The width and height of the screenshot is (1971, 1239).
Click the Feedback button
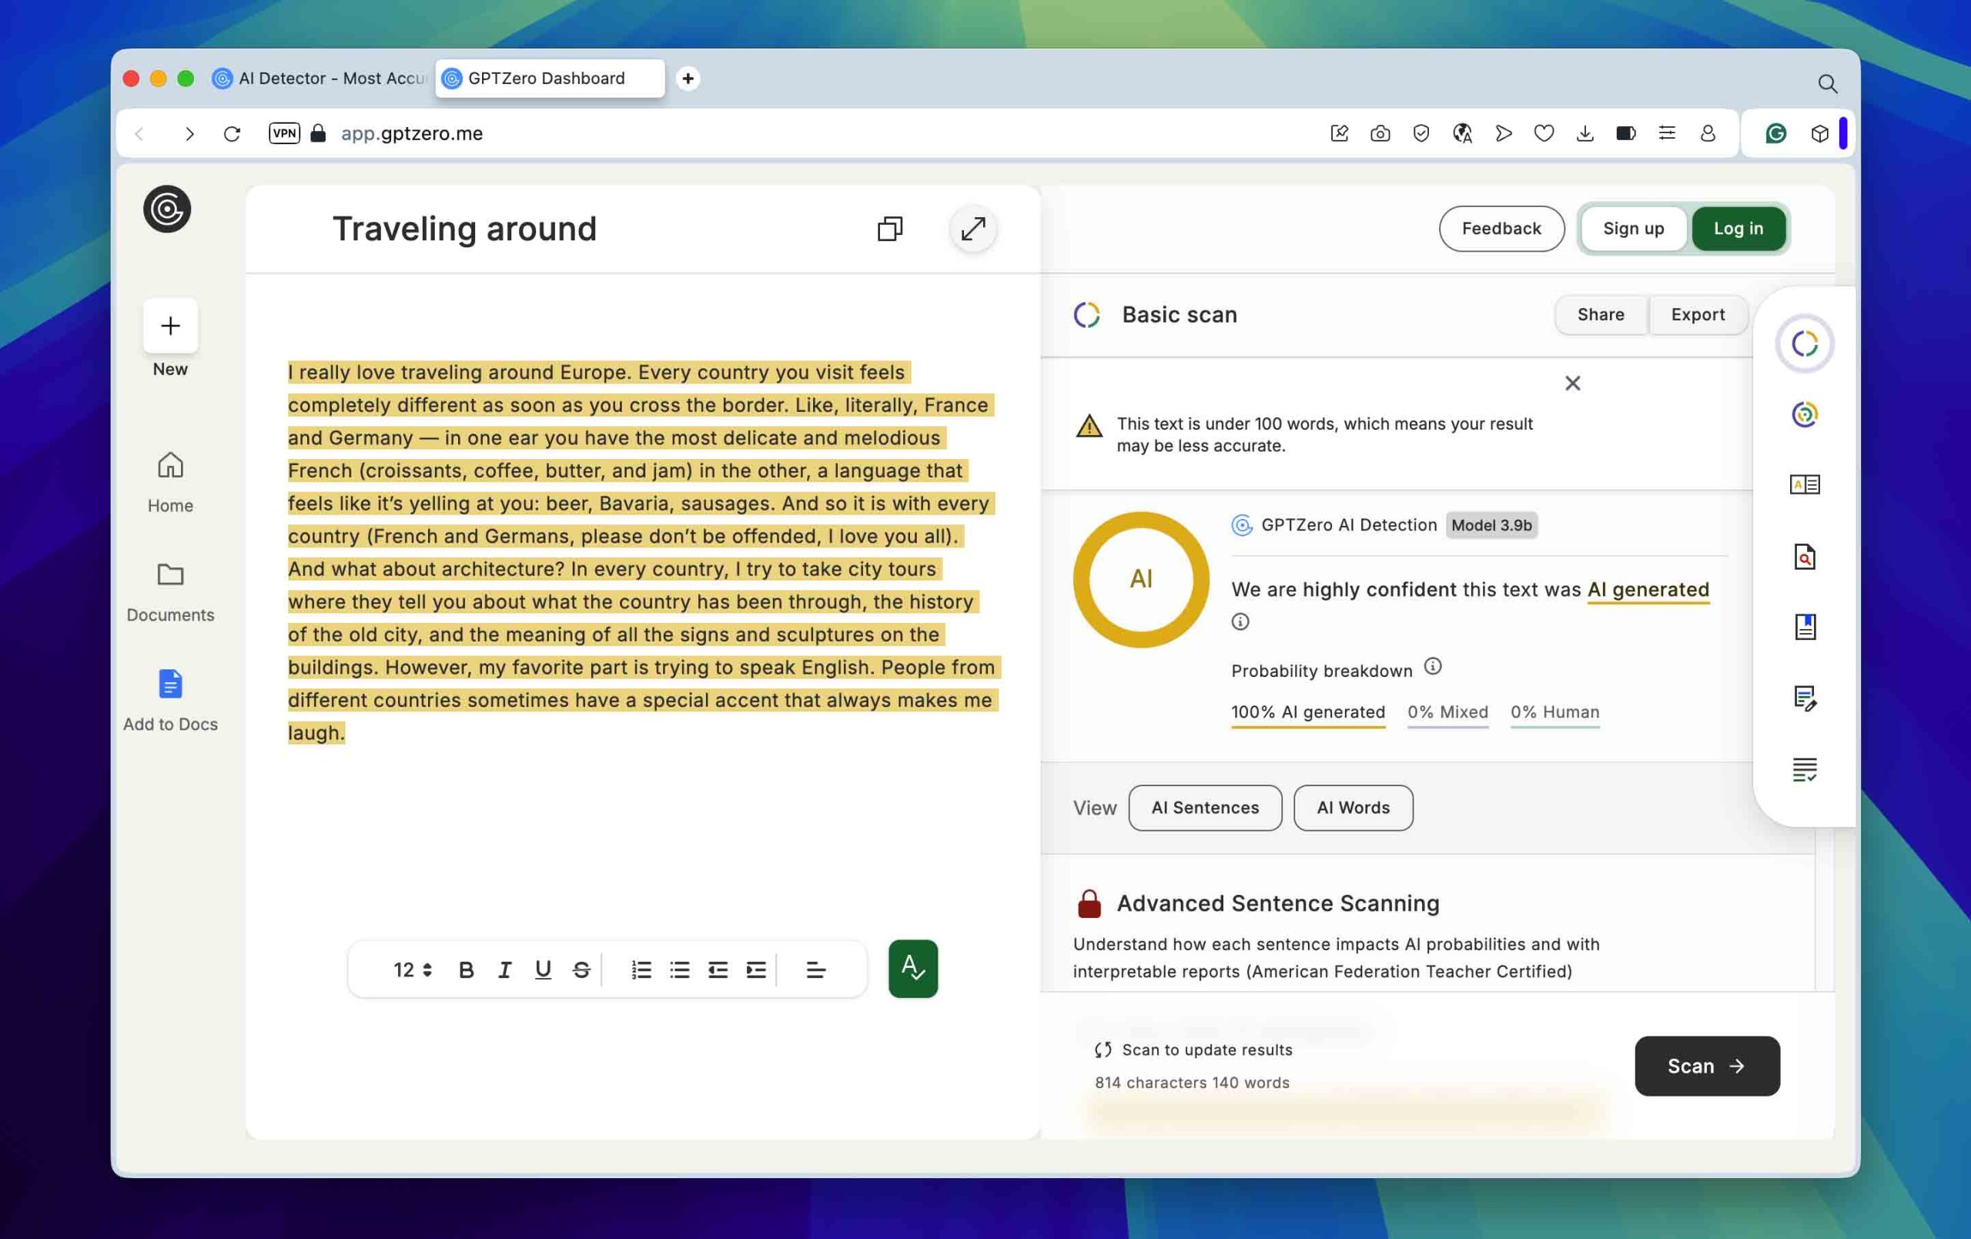coord(1501,229)
